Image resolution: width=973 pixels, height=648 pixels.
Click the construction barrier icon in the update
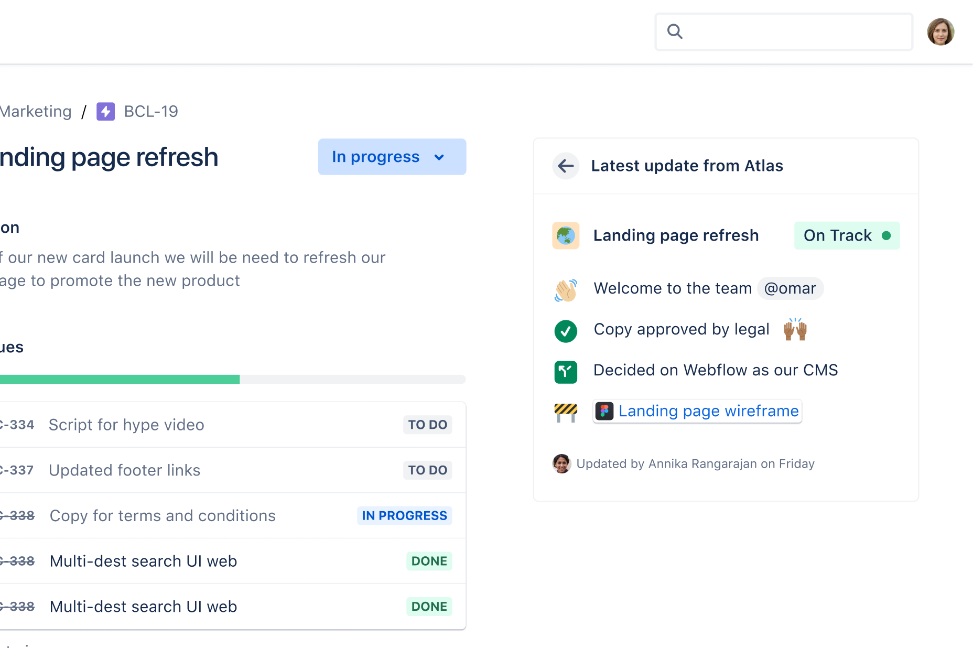566,412
